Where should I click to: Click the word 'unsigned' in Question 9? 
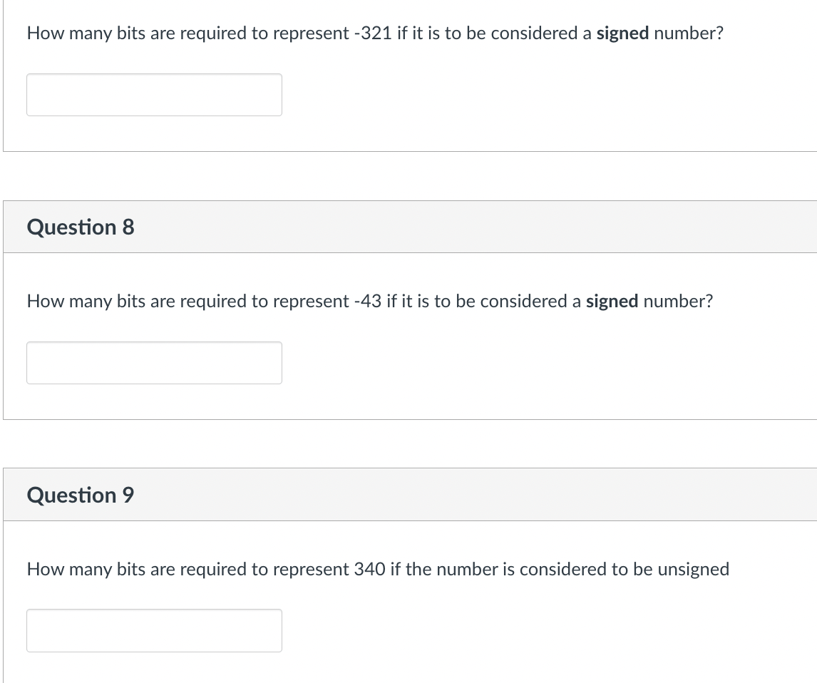tap(694, 570)
